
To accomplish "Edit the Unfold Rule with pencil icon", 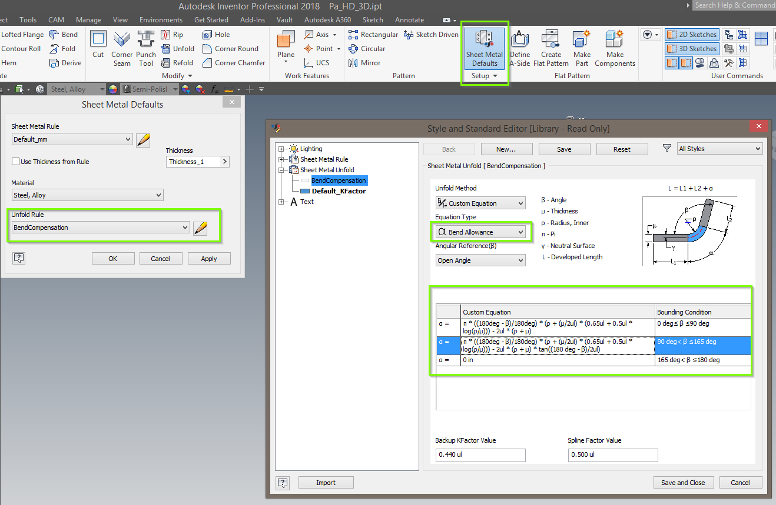I will (200, 228).
